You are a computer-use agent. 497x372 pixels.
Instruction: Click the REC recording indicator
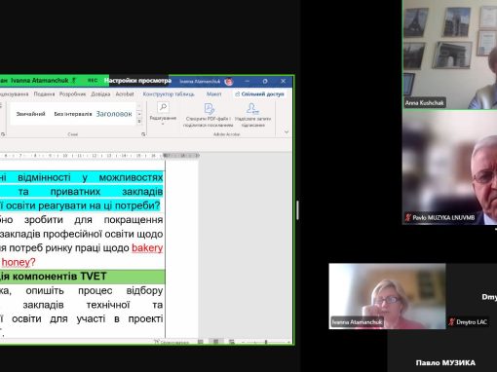point(93,80)
